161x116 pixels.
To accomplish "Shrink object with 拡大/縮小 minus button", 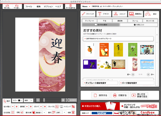I will [x=13, y=107].
